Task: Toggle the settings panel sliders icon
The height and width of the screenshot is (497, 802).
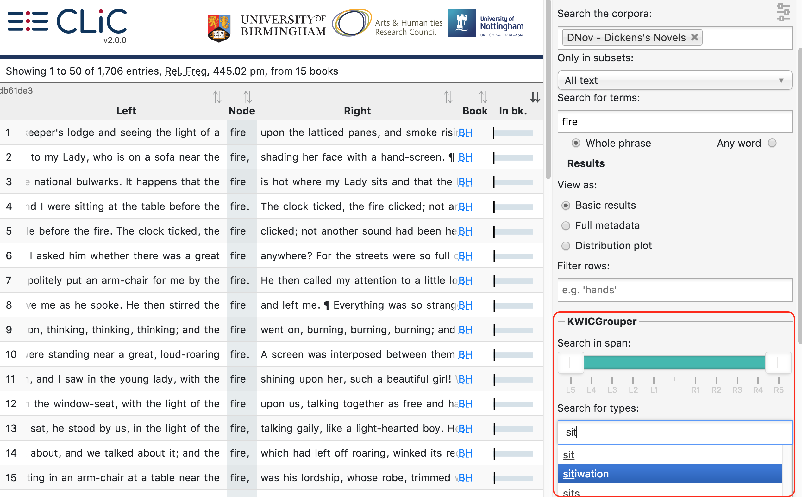Action: click(783, 13)
